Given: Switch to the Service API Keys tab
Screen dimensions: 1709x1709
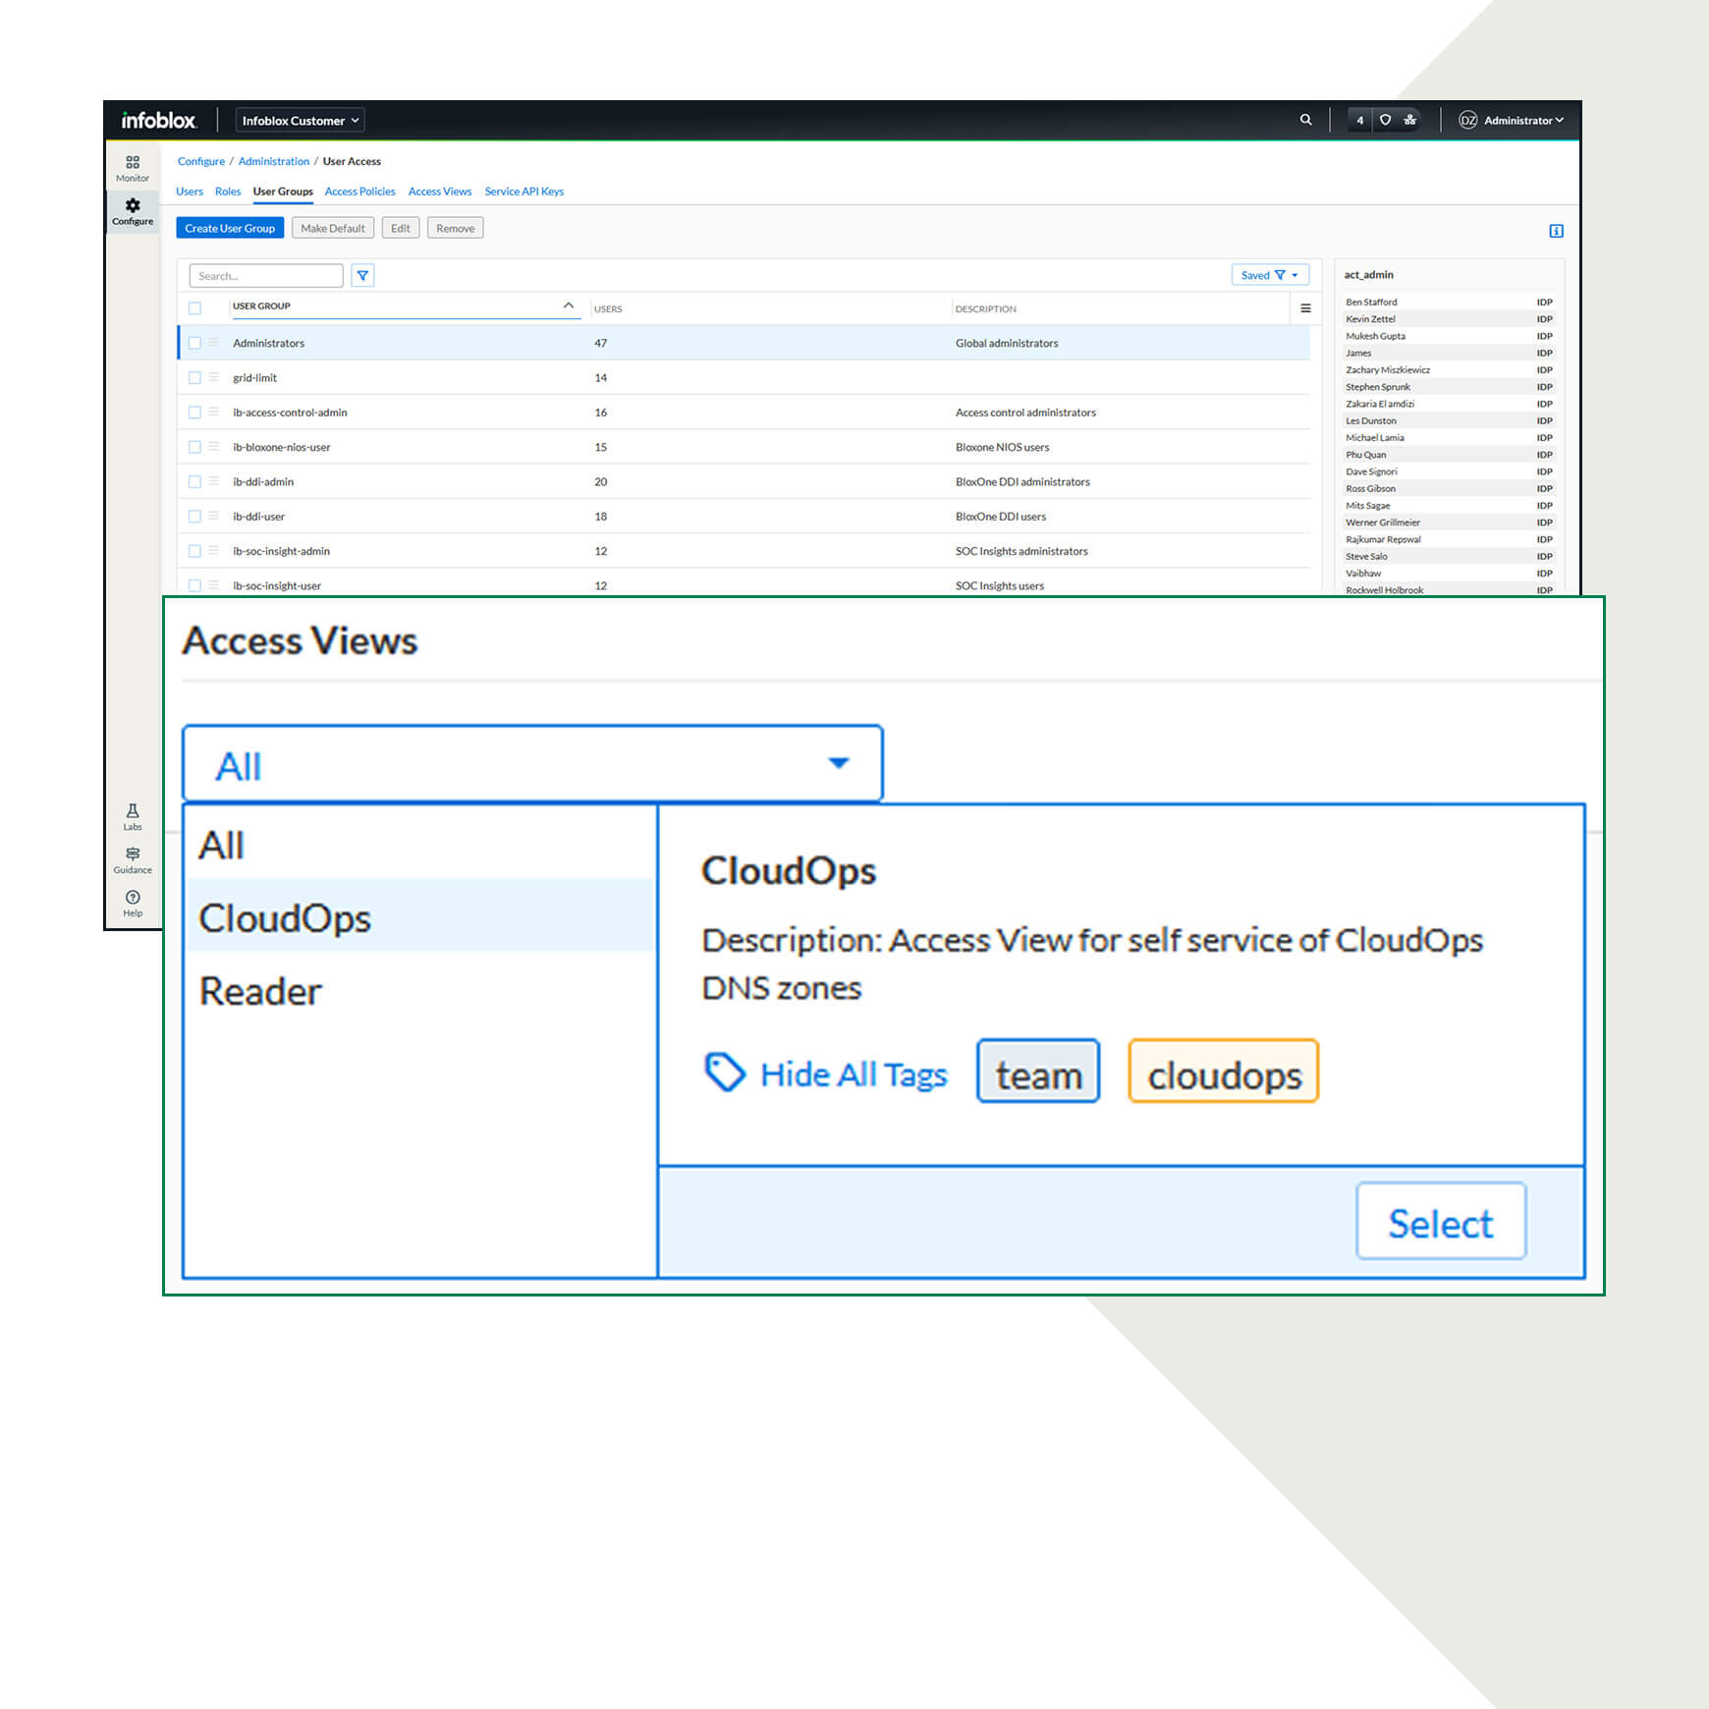Looking at the screenshot, I should point(524,192).
